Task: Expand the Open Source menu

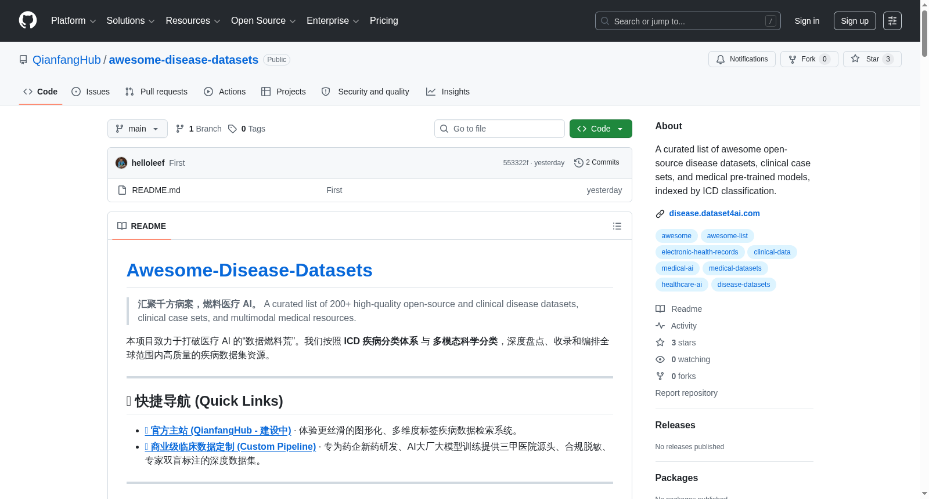Action: 264,21
